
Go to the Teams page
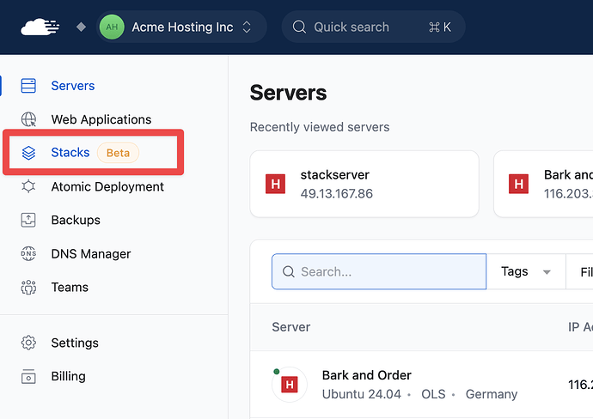pyautogui.click(x=70, y=287)
